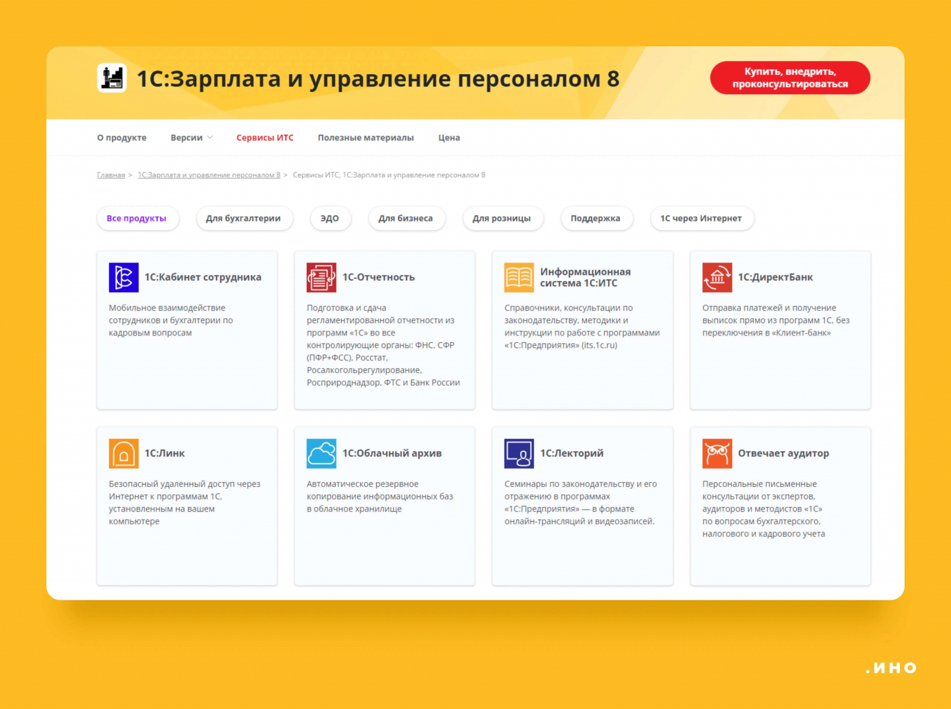Click breadcrumb text 'Сервисы ИТС, 1С:Зарплата и управление персоналом 8'
This screenshot has width=951, height=709.
coord(389,175)
